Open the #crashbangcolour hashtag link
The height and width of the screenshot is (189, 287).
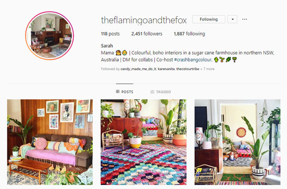pyautogui.click(x=193, y=60)
